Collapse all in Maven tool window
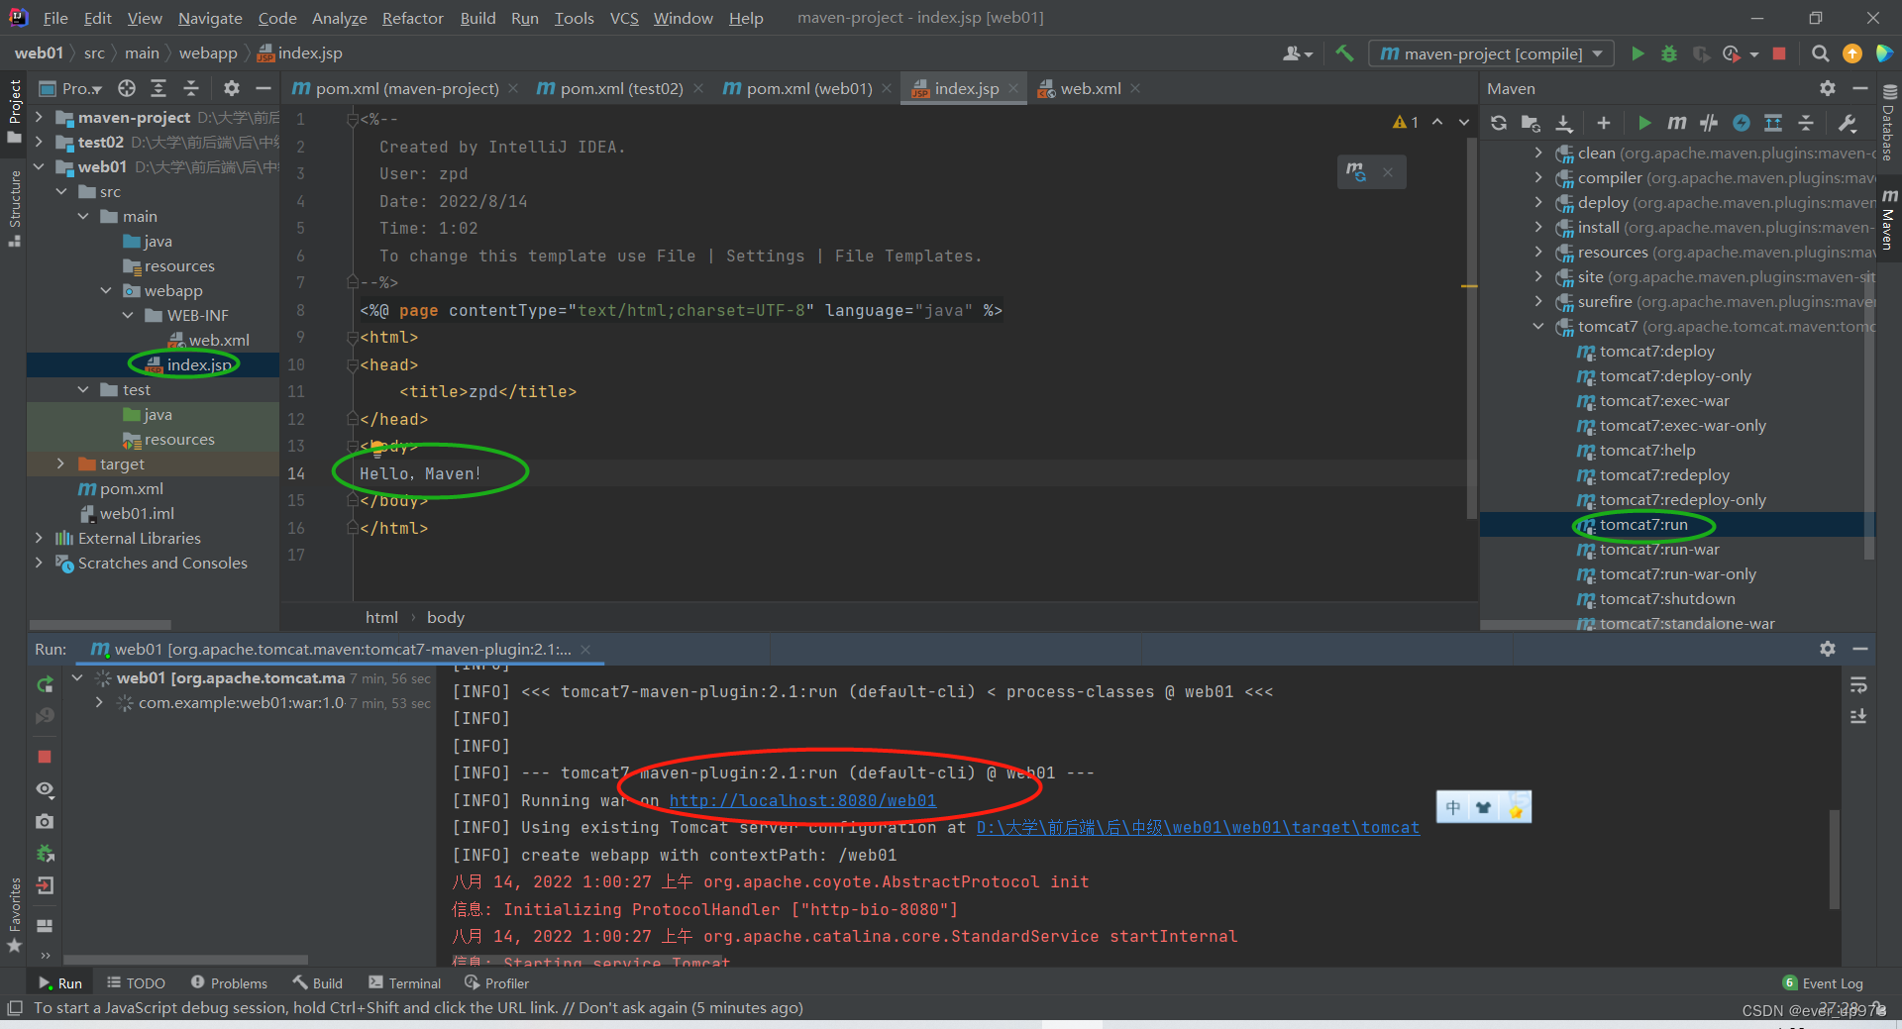 coord(1806,123)
